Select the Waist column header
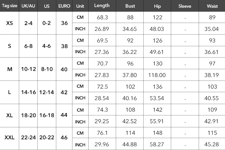This screenshot has height=150, width=225. [212, 6]
